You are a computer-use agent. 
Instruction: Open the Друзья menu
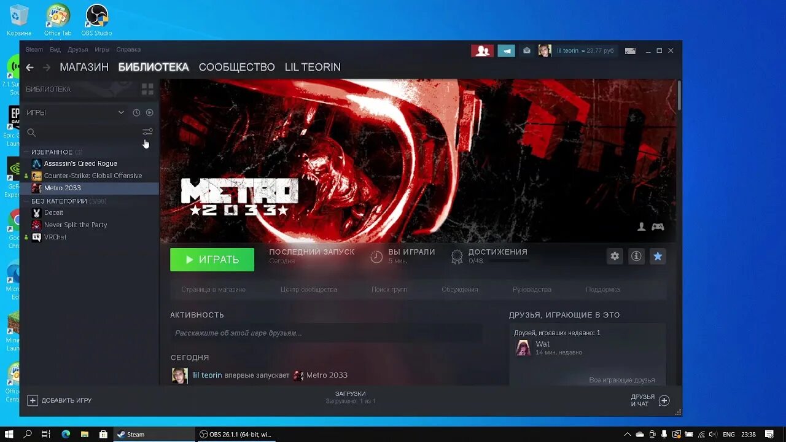pos(78,50)
